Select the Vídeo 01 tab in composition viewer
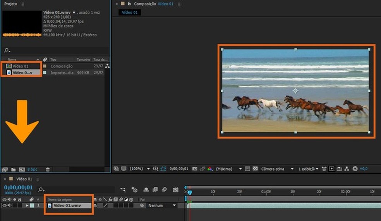 (130, 12)
